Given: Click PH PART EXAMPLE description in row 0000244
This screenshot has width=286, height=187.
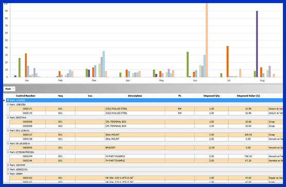Looking at the screenshot, I should [x=135, y=156].
